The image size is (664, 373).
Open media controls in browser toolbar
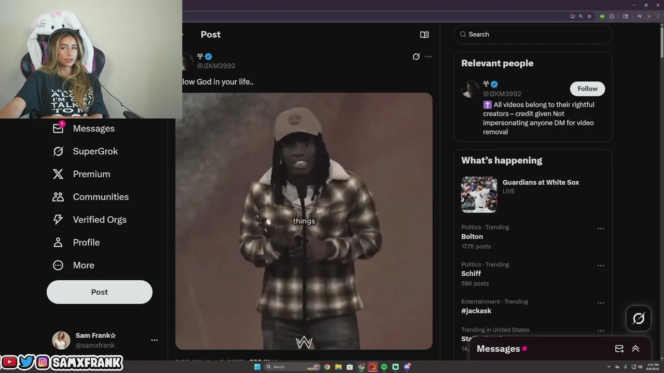pos(640,16)
